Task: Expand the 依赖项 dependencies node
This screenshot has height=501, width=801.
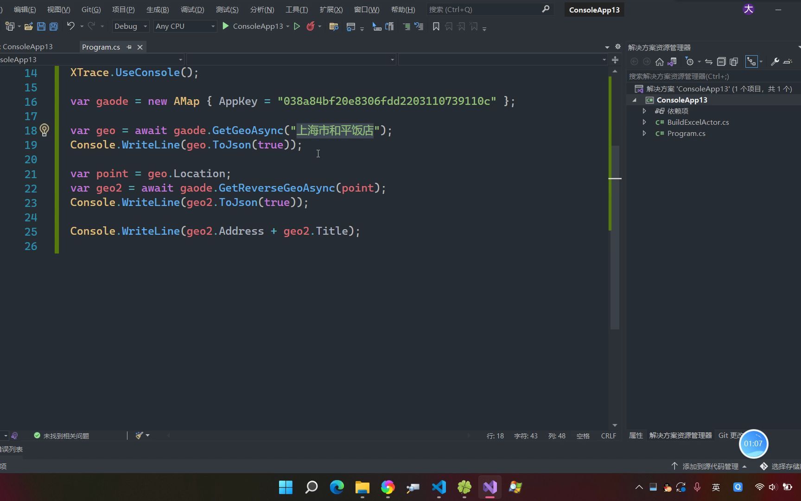Action: (x=644, y=111)
